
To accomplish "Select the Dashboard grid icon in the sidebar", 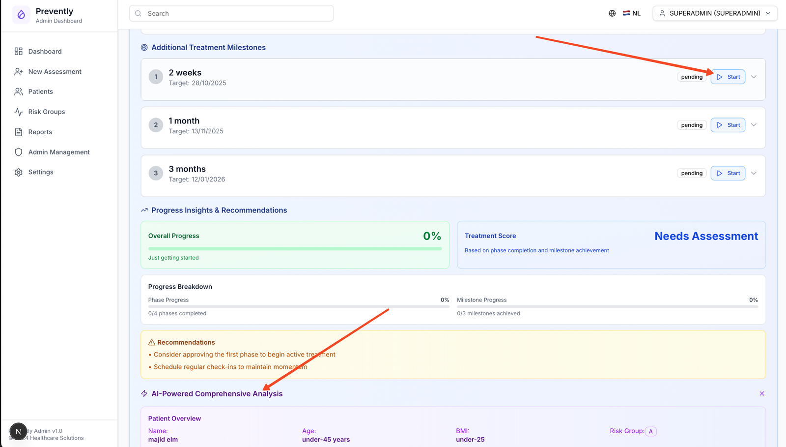I will [18, 51].
